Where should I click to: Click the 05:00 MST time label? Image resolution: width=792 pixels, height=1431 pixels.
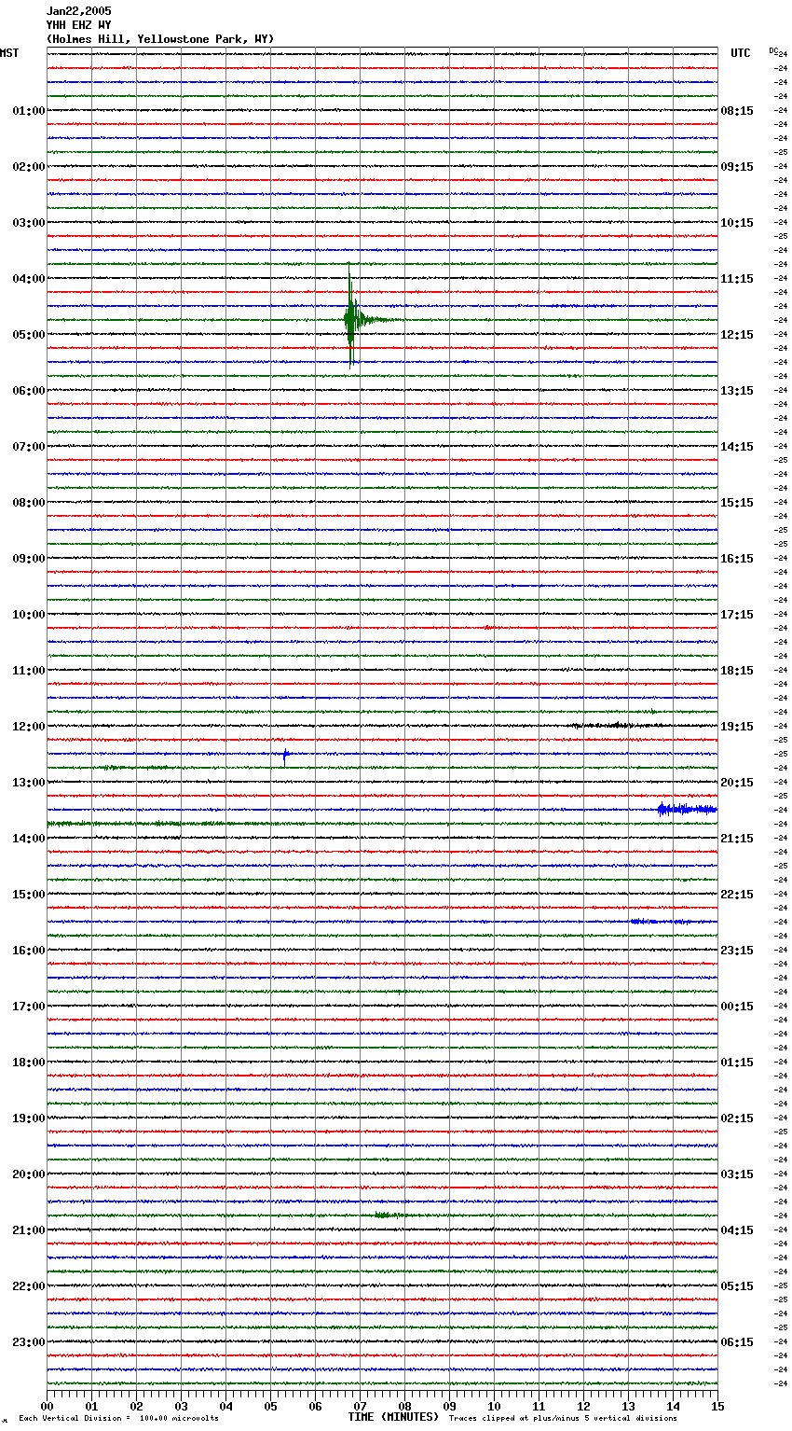pyautogui.click(x=29, y=335)
